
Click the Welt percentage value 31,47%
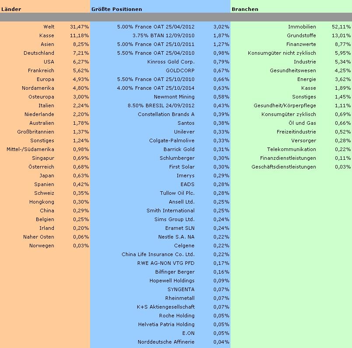(79, 27)
